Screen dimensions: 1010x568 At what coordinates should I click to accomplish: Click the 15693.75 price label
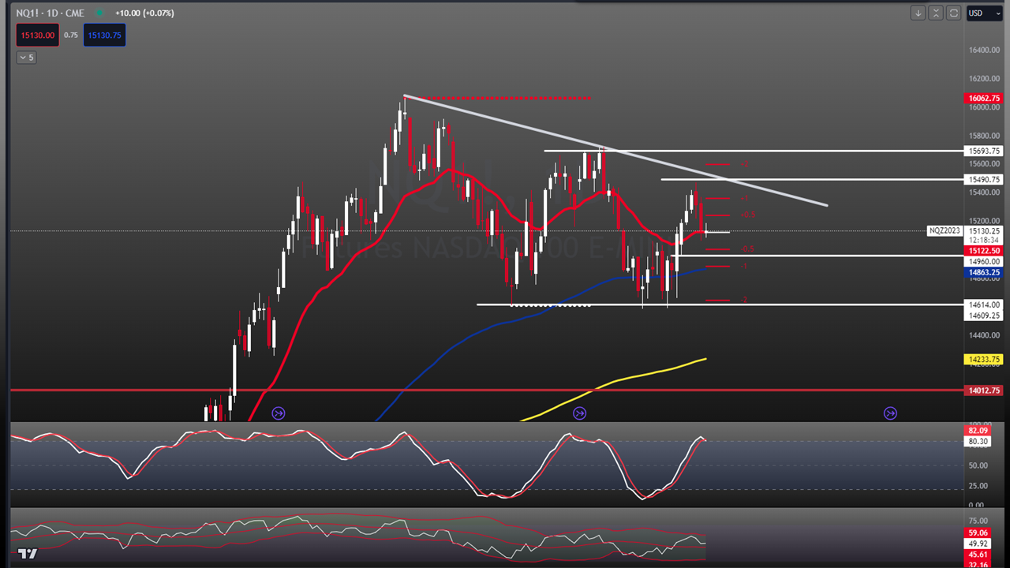pos(983,151)
